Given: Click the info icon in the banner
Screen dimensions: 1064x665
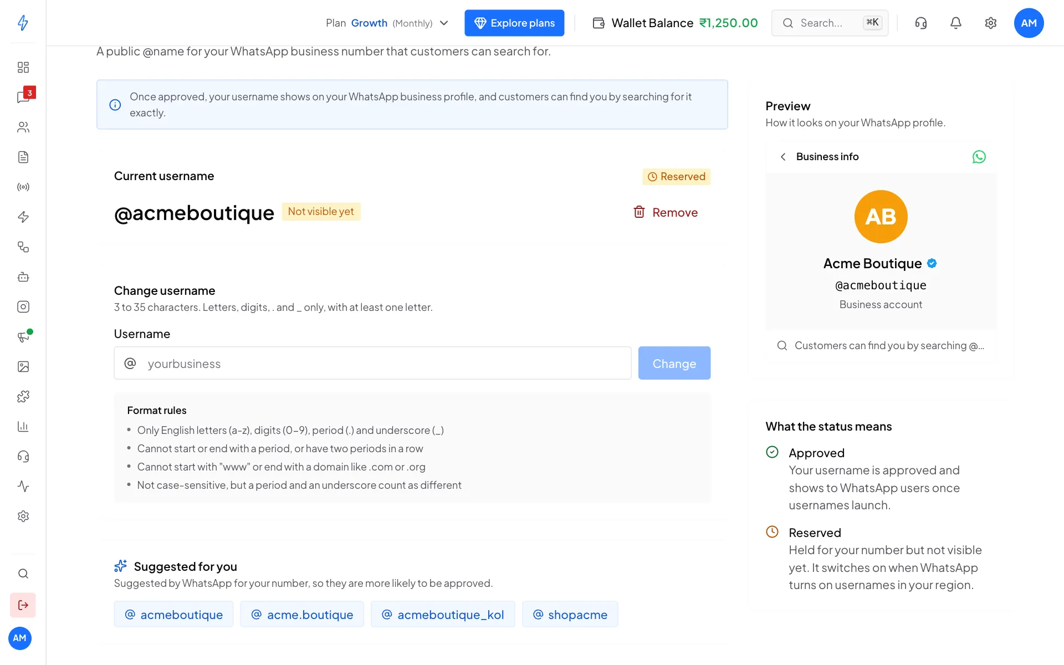Looking at the screenshot, I should pos(115,105).
